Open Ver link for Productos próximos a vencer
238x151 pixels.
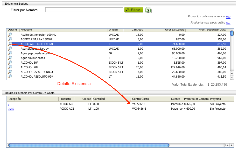pyautogui.click(x=228, y=17)
